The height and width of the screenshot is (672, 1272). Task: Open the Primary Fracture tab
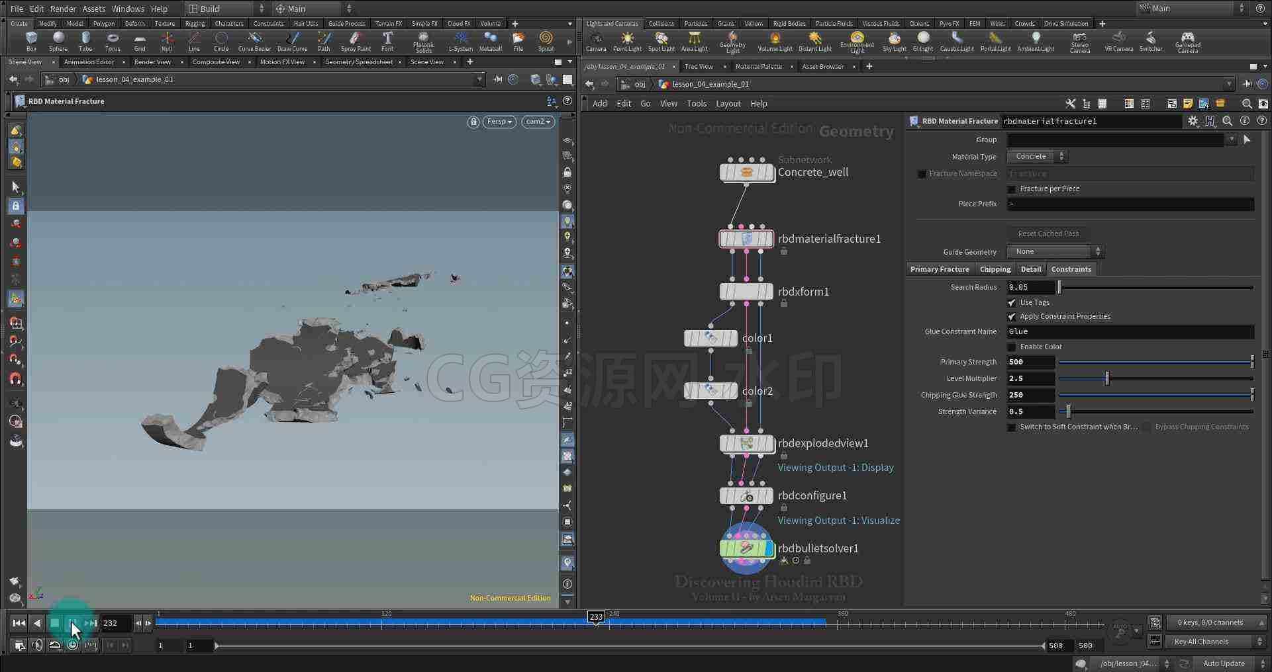pos(940,269)
